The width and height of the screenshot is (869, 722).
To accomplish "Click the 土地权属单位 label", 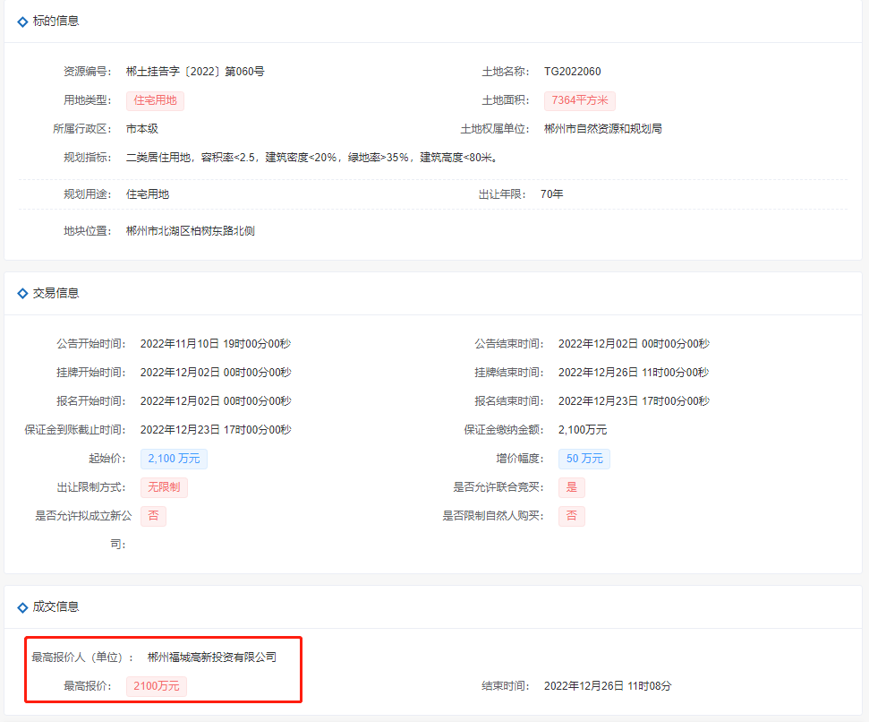I will (495, 129).
